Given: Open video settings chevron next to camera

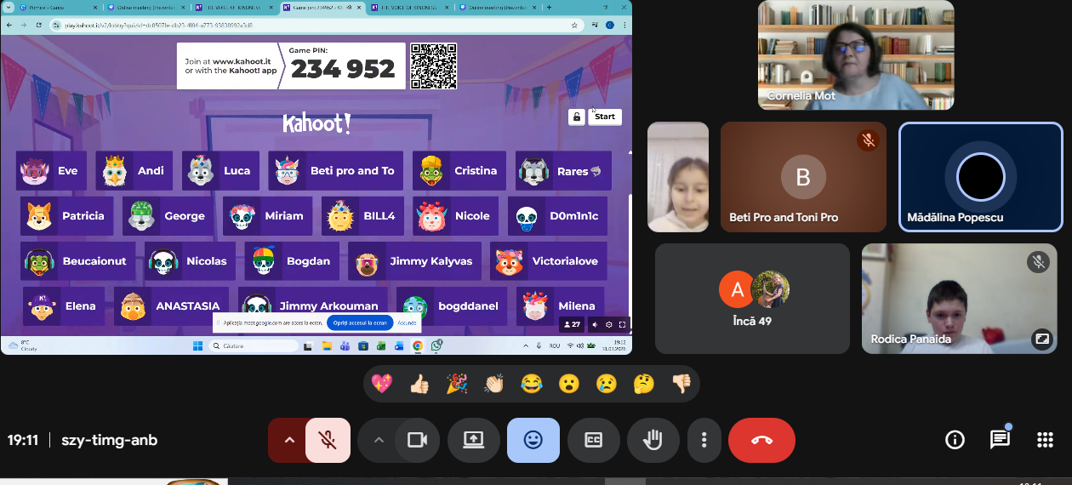Looking at the screenshot, I should coord(379,440).
